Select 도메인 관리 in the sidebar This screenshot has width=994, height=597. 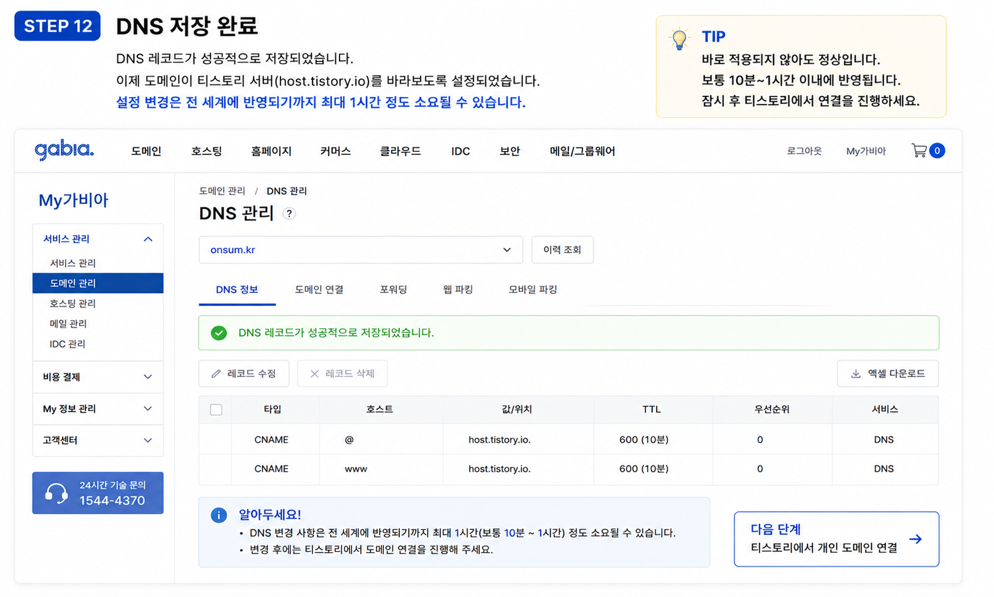pyautogui.click(x=98, y=283)
